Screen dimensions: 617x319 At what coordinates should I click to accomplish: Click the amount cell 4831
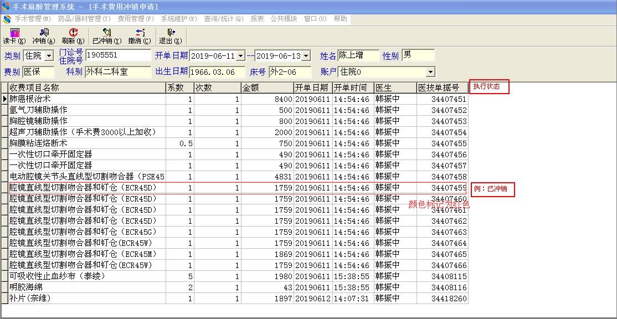point(267,177)
